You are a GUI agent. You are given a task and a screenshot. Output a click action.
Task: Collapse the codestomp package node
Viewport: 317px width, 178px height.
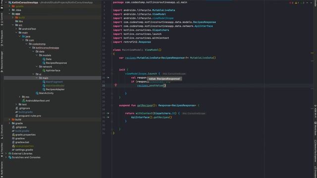coord(26,44)
